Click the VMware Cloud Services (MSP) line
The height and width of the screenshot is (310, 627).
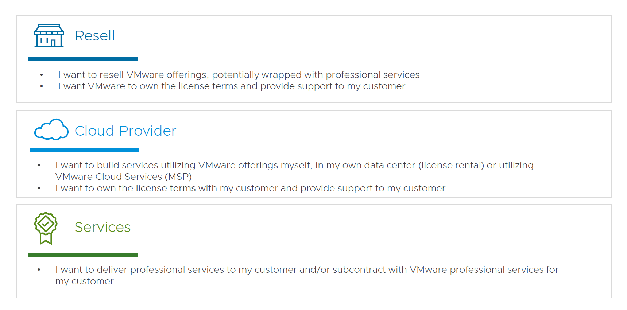point(123,177)
